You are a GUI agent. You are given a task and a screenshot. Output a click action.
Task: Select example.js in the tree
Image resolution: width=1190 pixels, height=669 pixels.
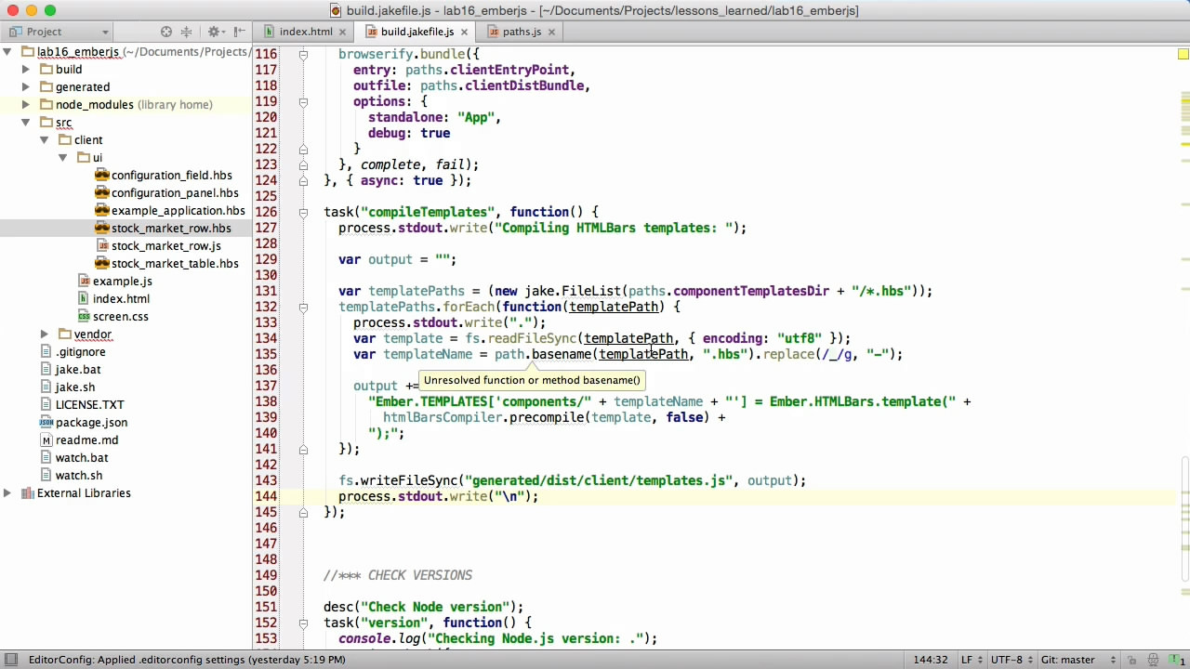123,282
